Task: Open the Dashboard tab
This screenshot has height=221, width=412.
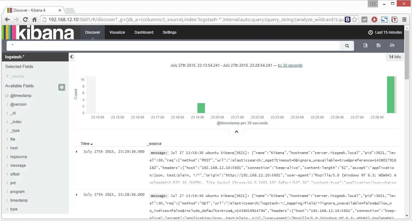Action: (x=144, y=32)
